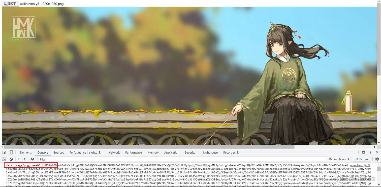
Task: Click the displayed wallpaper image
Action: click(189, 76)
